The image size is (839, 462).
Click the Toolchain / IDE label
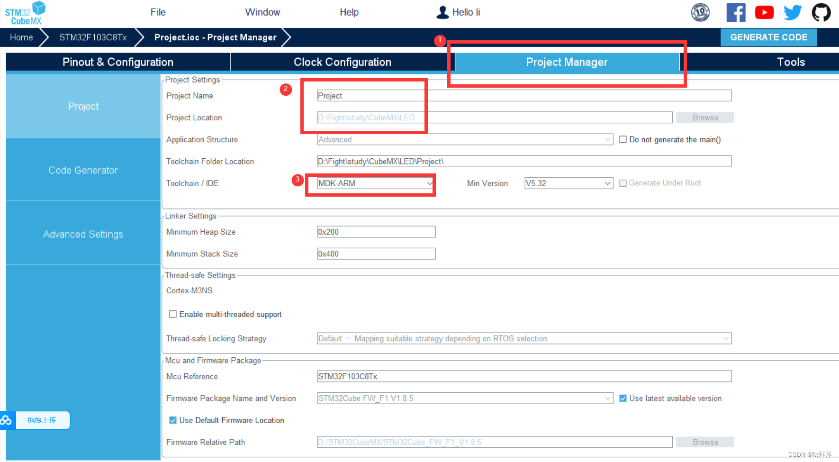point(192,183)
